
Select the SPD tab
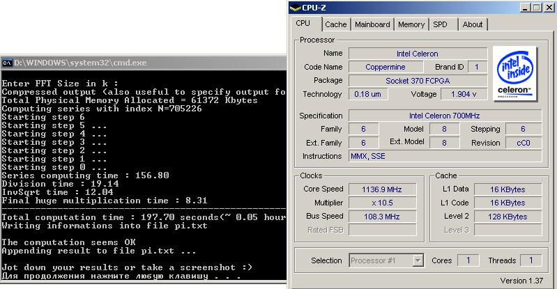443,24
